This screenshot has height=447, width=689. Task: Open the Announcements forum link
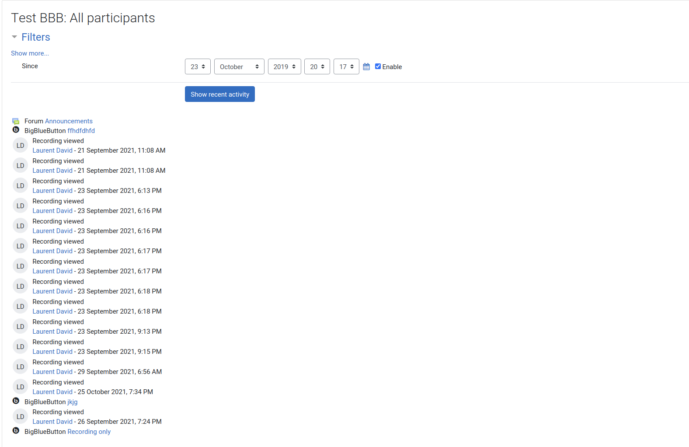point(69,121)
